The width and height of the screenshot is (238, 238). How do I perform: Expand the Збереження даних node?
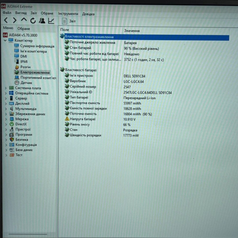tap(6, 114)
